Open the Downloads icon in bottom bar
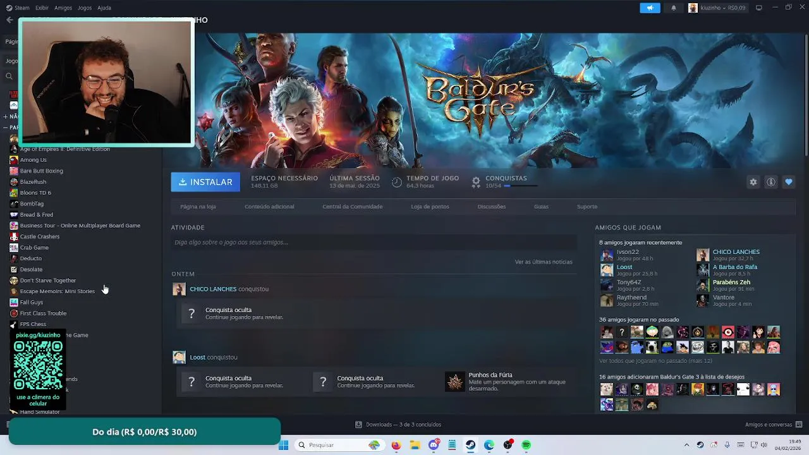Viewport: 809px width, 455px height. (x=358, y=425)
